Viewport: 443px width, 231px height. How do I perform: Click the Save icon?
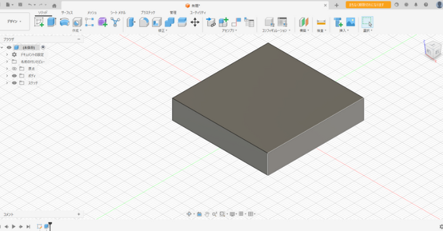coord(20,5)
